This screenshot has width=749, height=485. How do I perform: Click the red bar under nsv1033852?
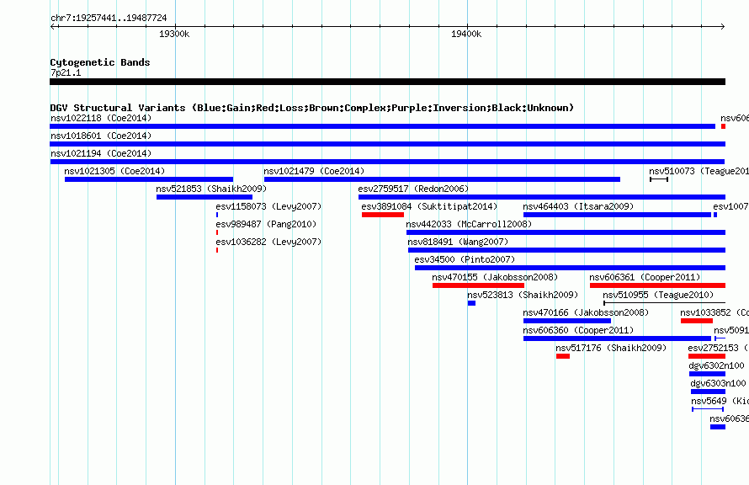click(x=697, y=321)
